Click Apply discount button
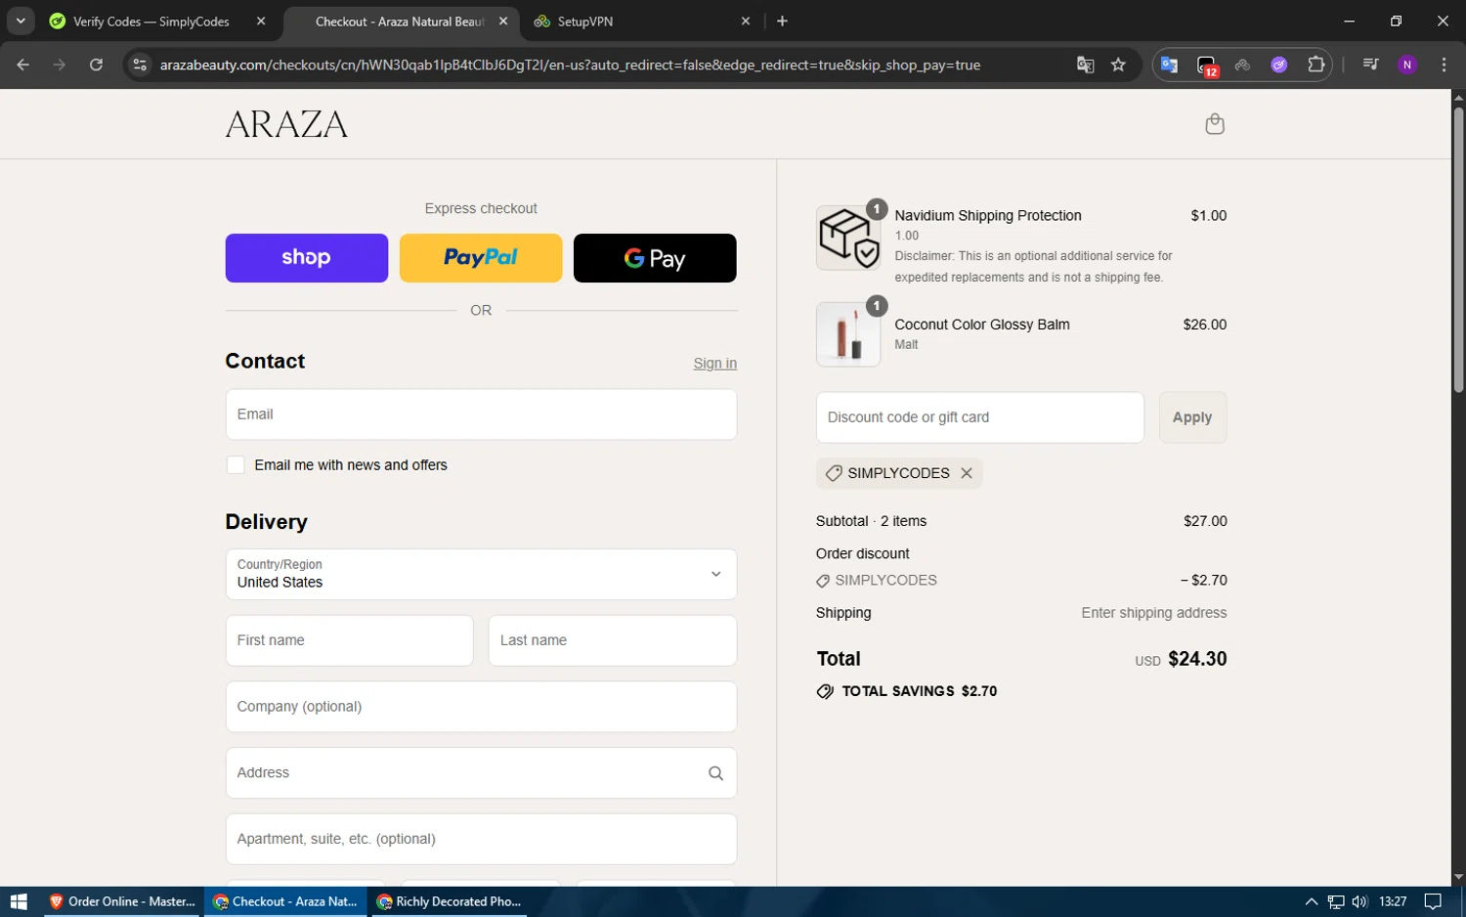 (x=1192, y=417)
